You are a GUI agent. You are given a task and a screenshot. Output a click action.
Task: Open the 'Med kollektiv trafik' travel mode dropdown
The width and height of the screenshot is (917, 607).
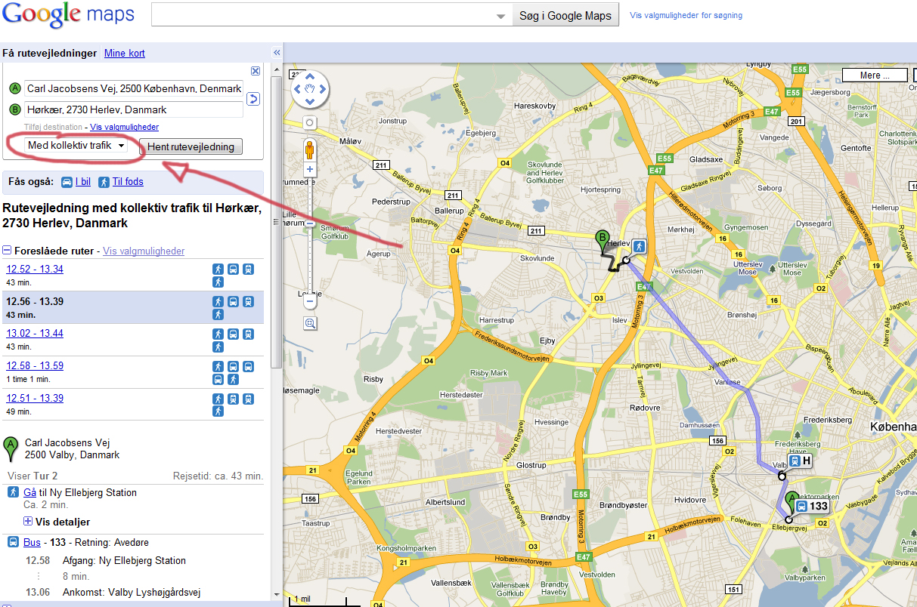[76, 146]
